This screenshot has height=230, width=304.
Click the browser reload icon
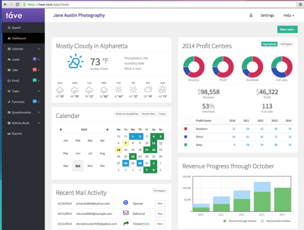pyautogui.click(x=18, y=4)
